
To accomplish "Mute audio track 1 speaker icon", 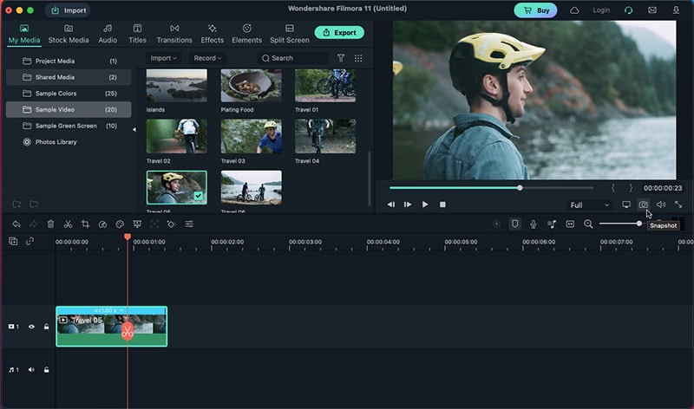I will 31,370.
